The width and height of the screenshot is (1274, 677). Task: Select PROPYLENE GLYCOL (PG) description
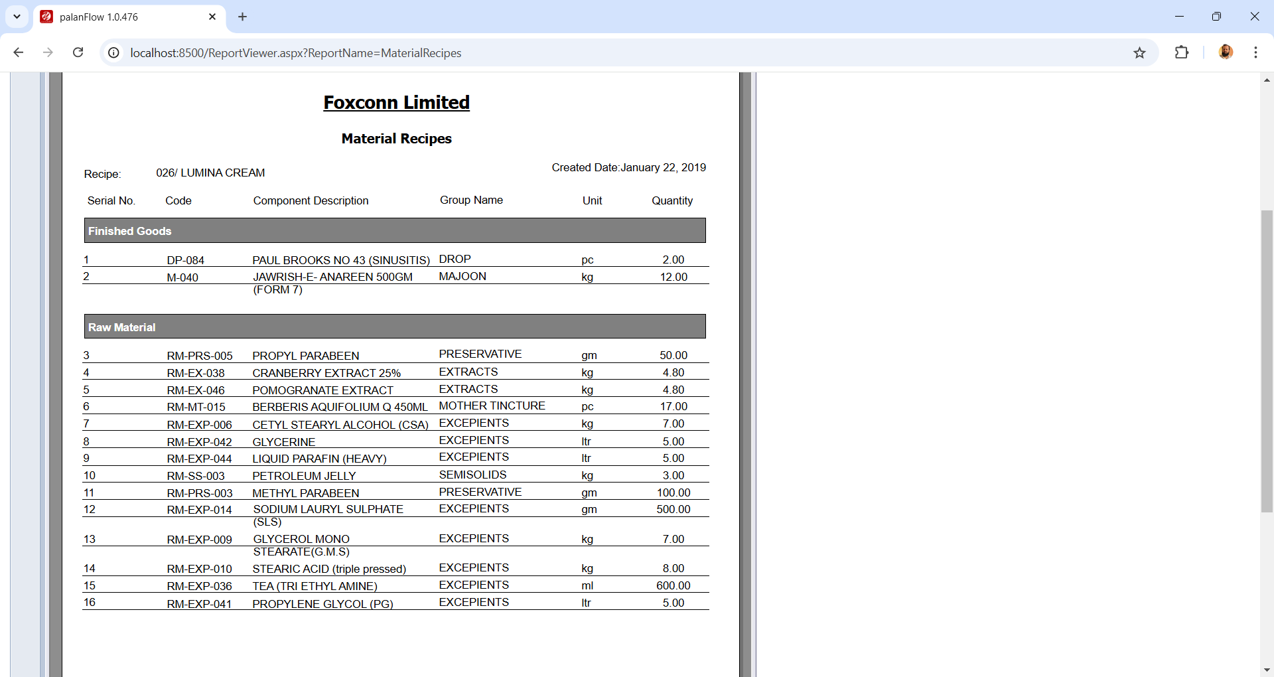(x=322, y=604)
